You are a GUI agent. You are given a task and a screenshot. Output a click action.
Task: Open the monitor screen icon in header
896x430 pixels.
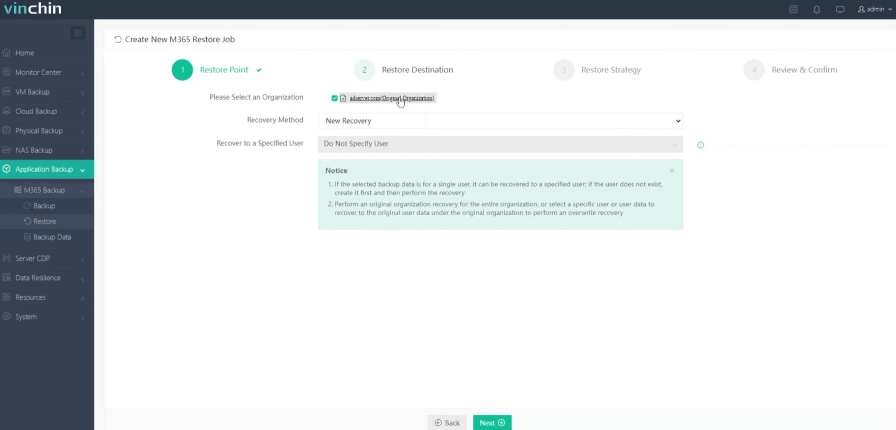point(840,9)
